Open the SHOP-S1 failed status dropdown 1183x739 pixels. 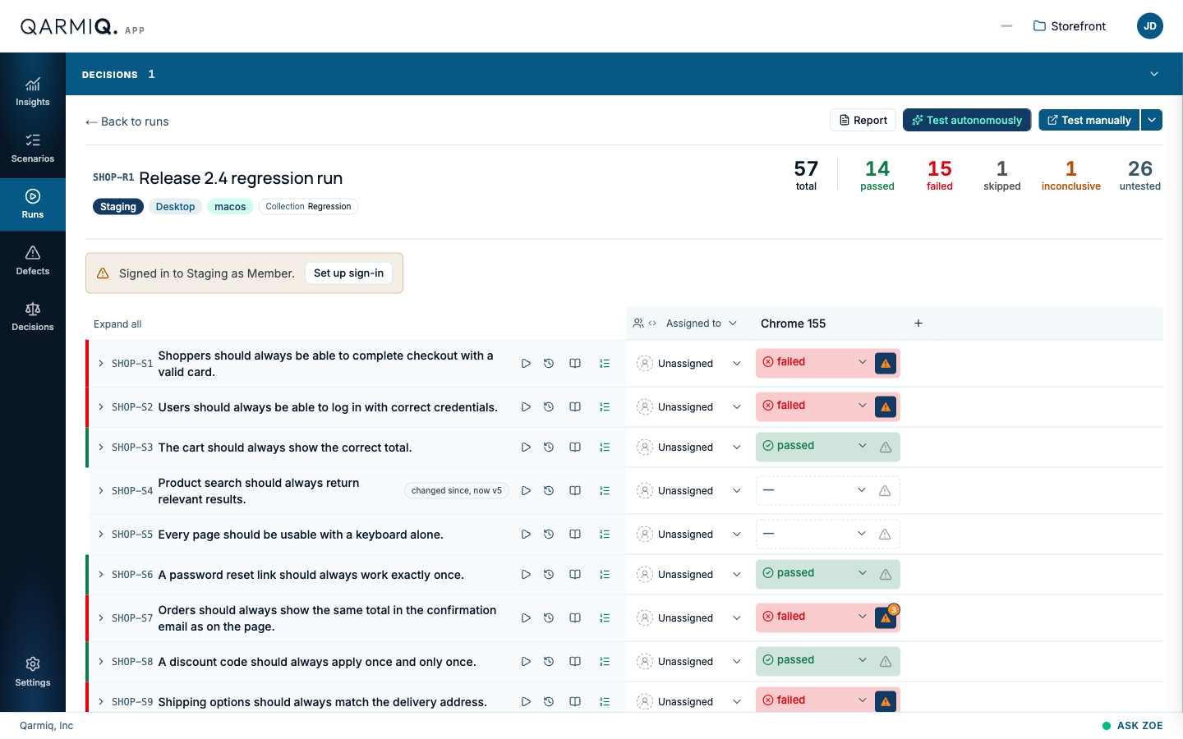(x=814, y=363)
